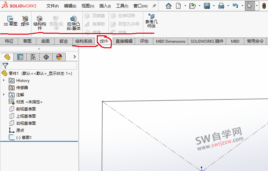
Task: Select the 右视基准面 right plane
Action: 22,123
